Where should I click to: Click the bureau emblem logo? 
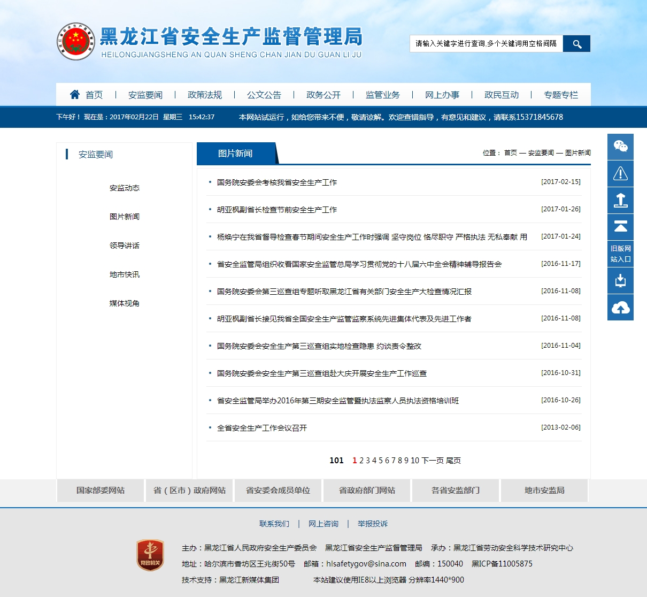(76, 41)
